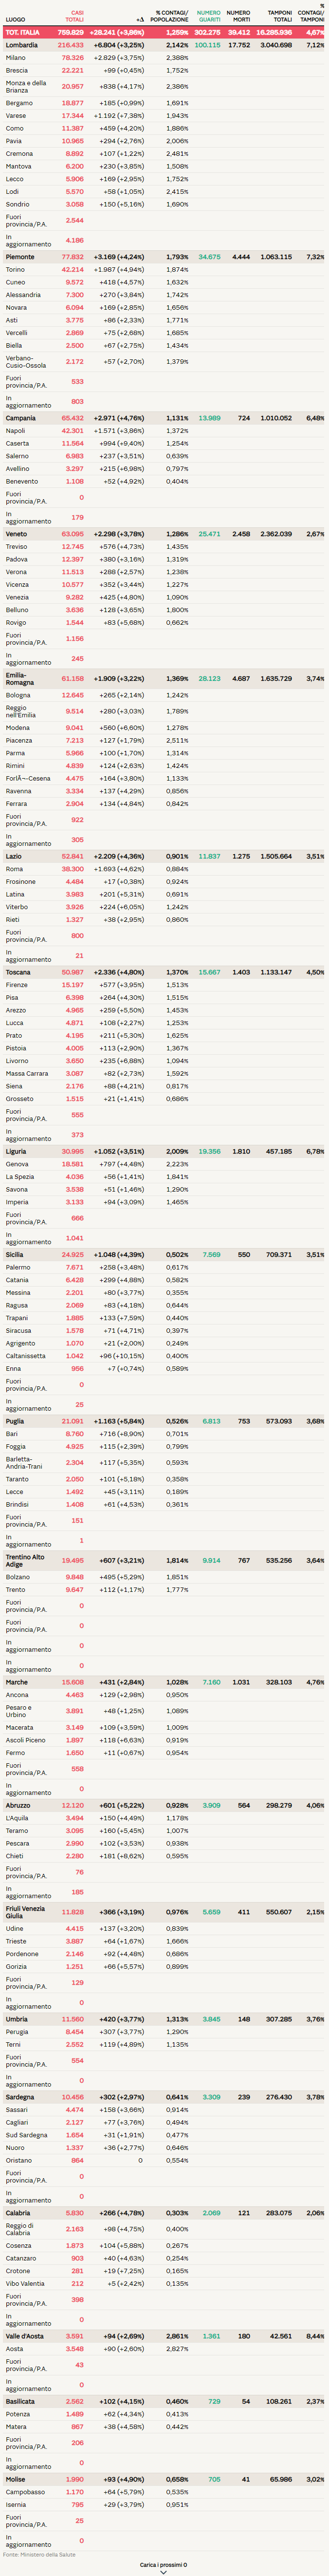
Task: Sort by NUMERO MORTI column header
Action: 238,16
